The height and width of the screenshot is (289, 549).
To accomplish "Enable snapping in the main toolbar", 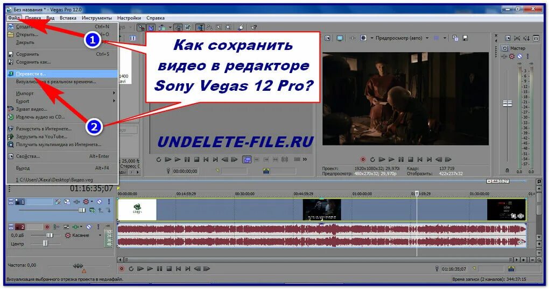I will (142, 27).
